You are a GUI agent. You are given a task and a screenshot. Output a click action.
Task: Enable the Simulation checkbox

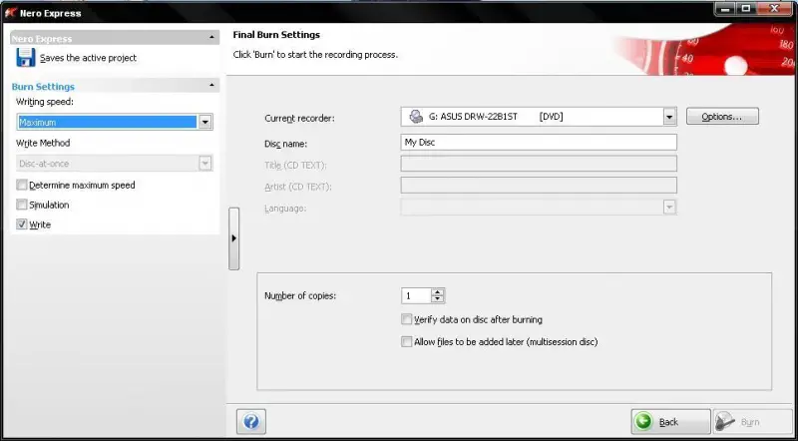21,205
